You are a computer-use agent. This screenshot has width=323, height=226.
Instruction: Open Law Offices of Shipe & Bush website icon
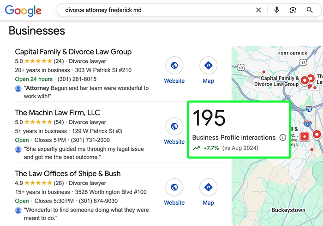click(x=174, y=187)
